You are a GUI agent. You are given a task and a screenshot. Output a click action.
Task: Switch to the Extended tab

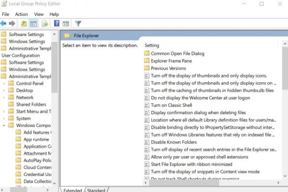point(73,190)
